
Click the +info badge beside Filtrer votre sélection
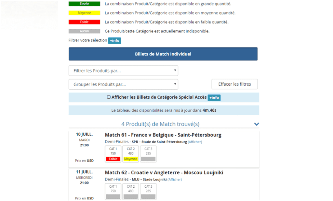(114, 41)
